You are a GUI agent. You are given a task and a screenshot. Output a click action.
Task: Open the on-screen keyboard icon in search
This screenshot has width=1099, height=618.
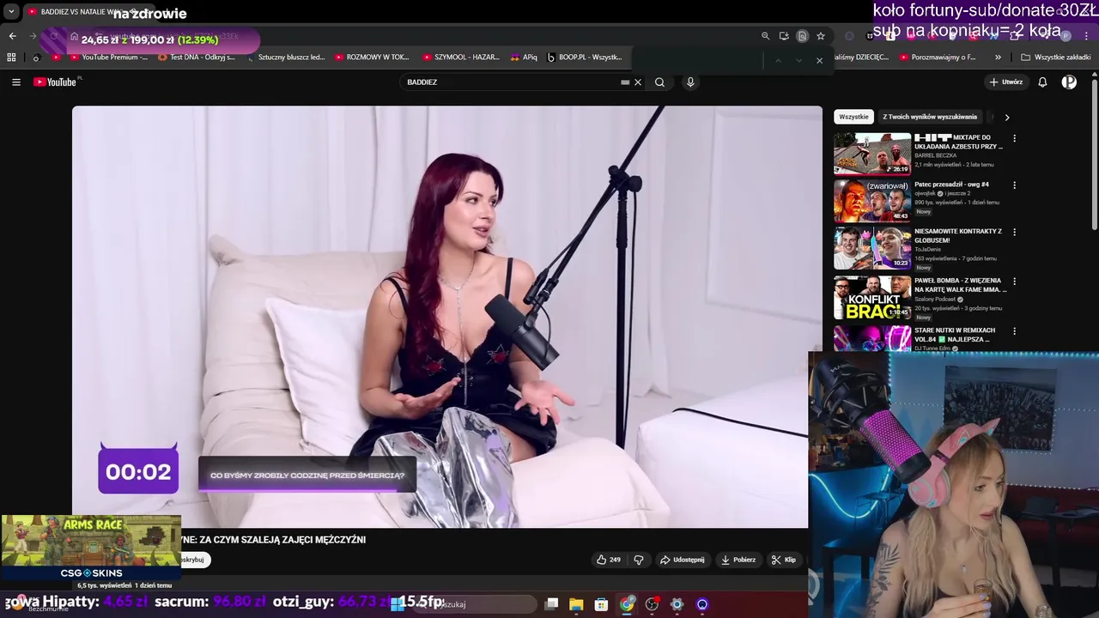click(625, 82)
